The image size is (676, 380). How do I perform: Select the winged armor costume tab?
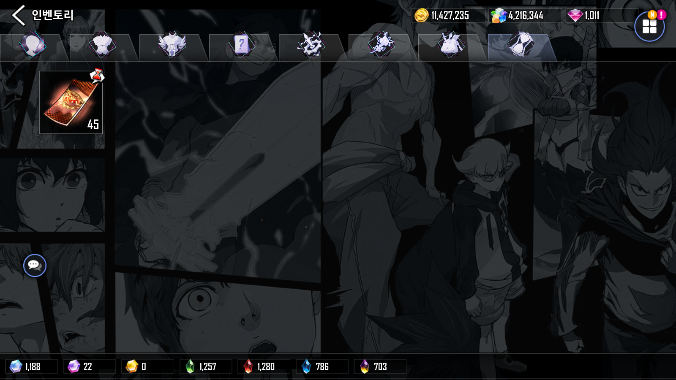172,45
